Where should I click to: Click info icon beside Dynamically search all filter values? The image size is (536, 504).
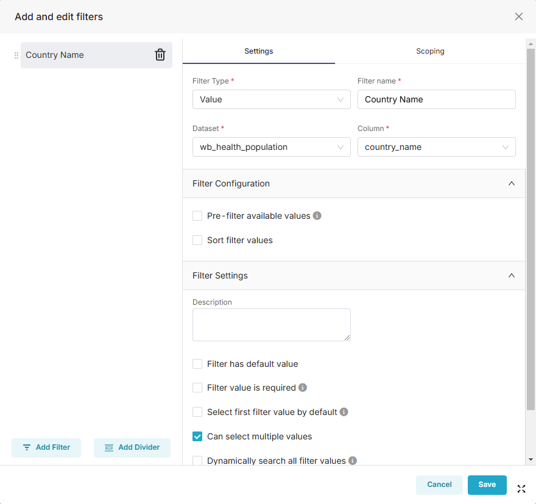353,461
